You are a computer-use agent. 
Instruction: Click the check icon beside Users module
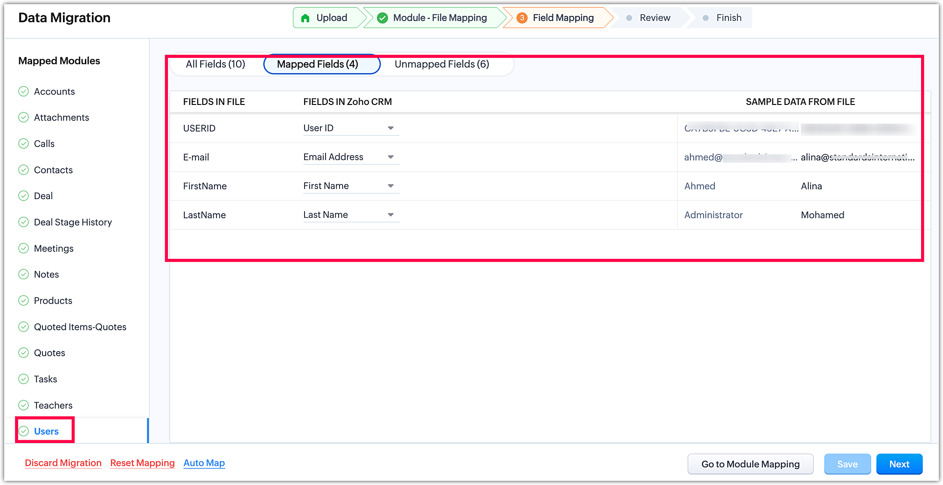(23, 431)
